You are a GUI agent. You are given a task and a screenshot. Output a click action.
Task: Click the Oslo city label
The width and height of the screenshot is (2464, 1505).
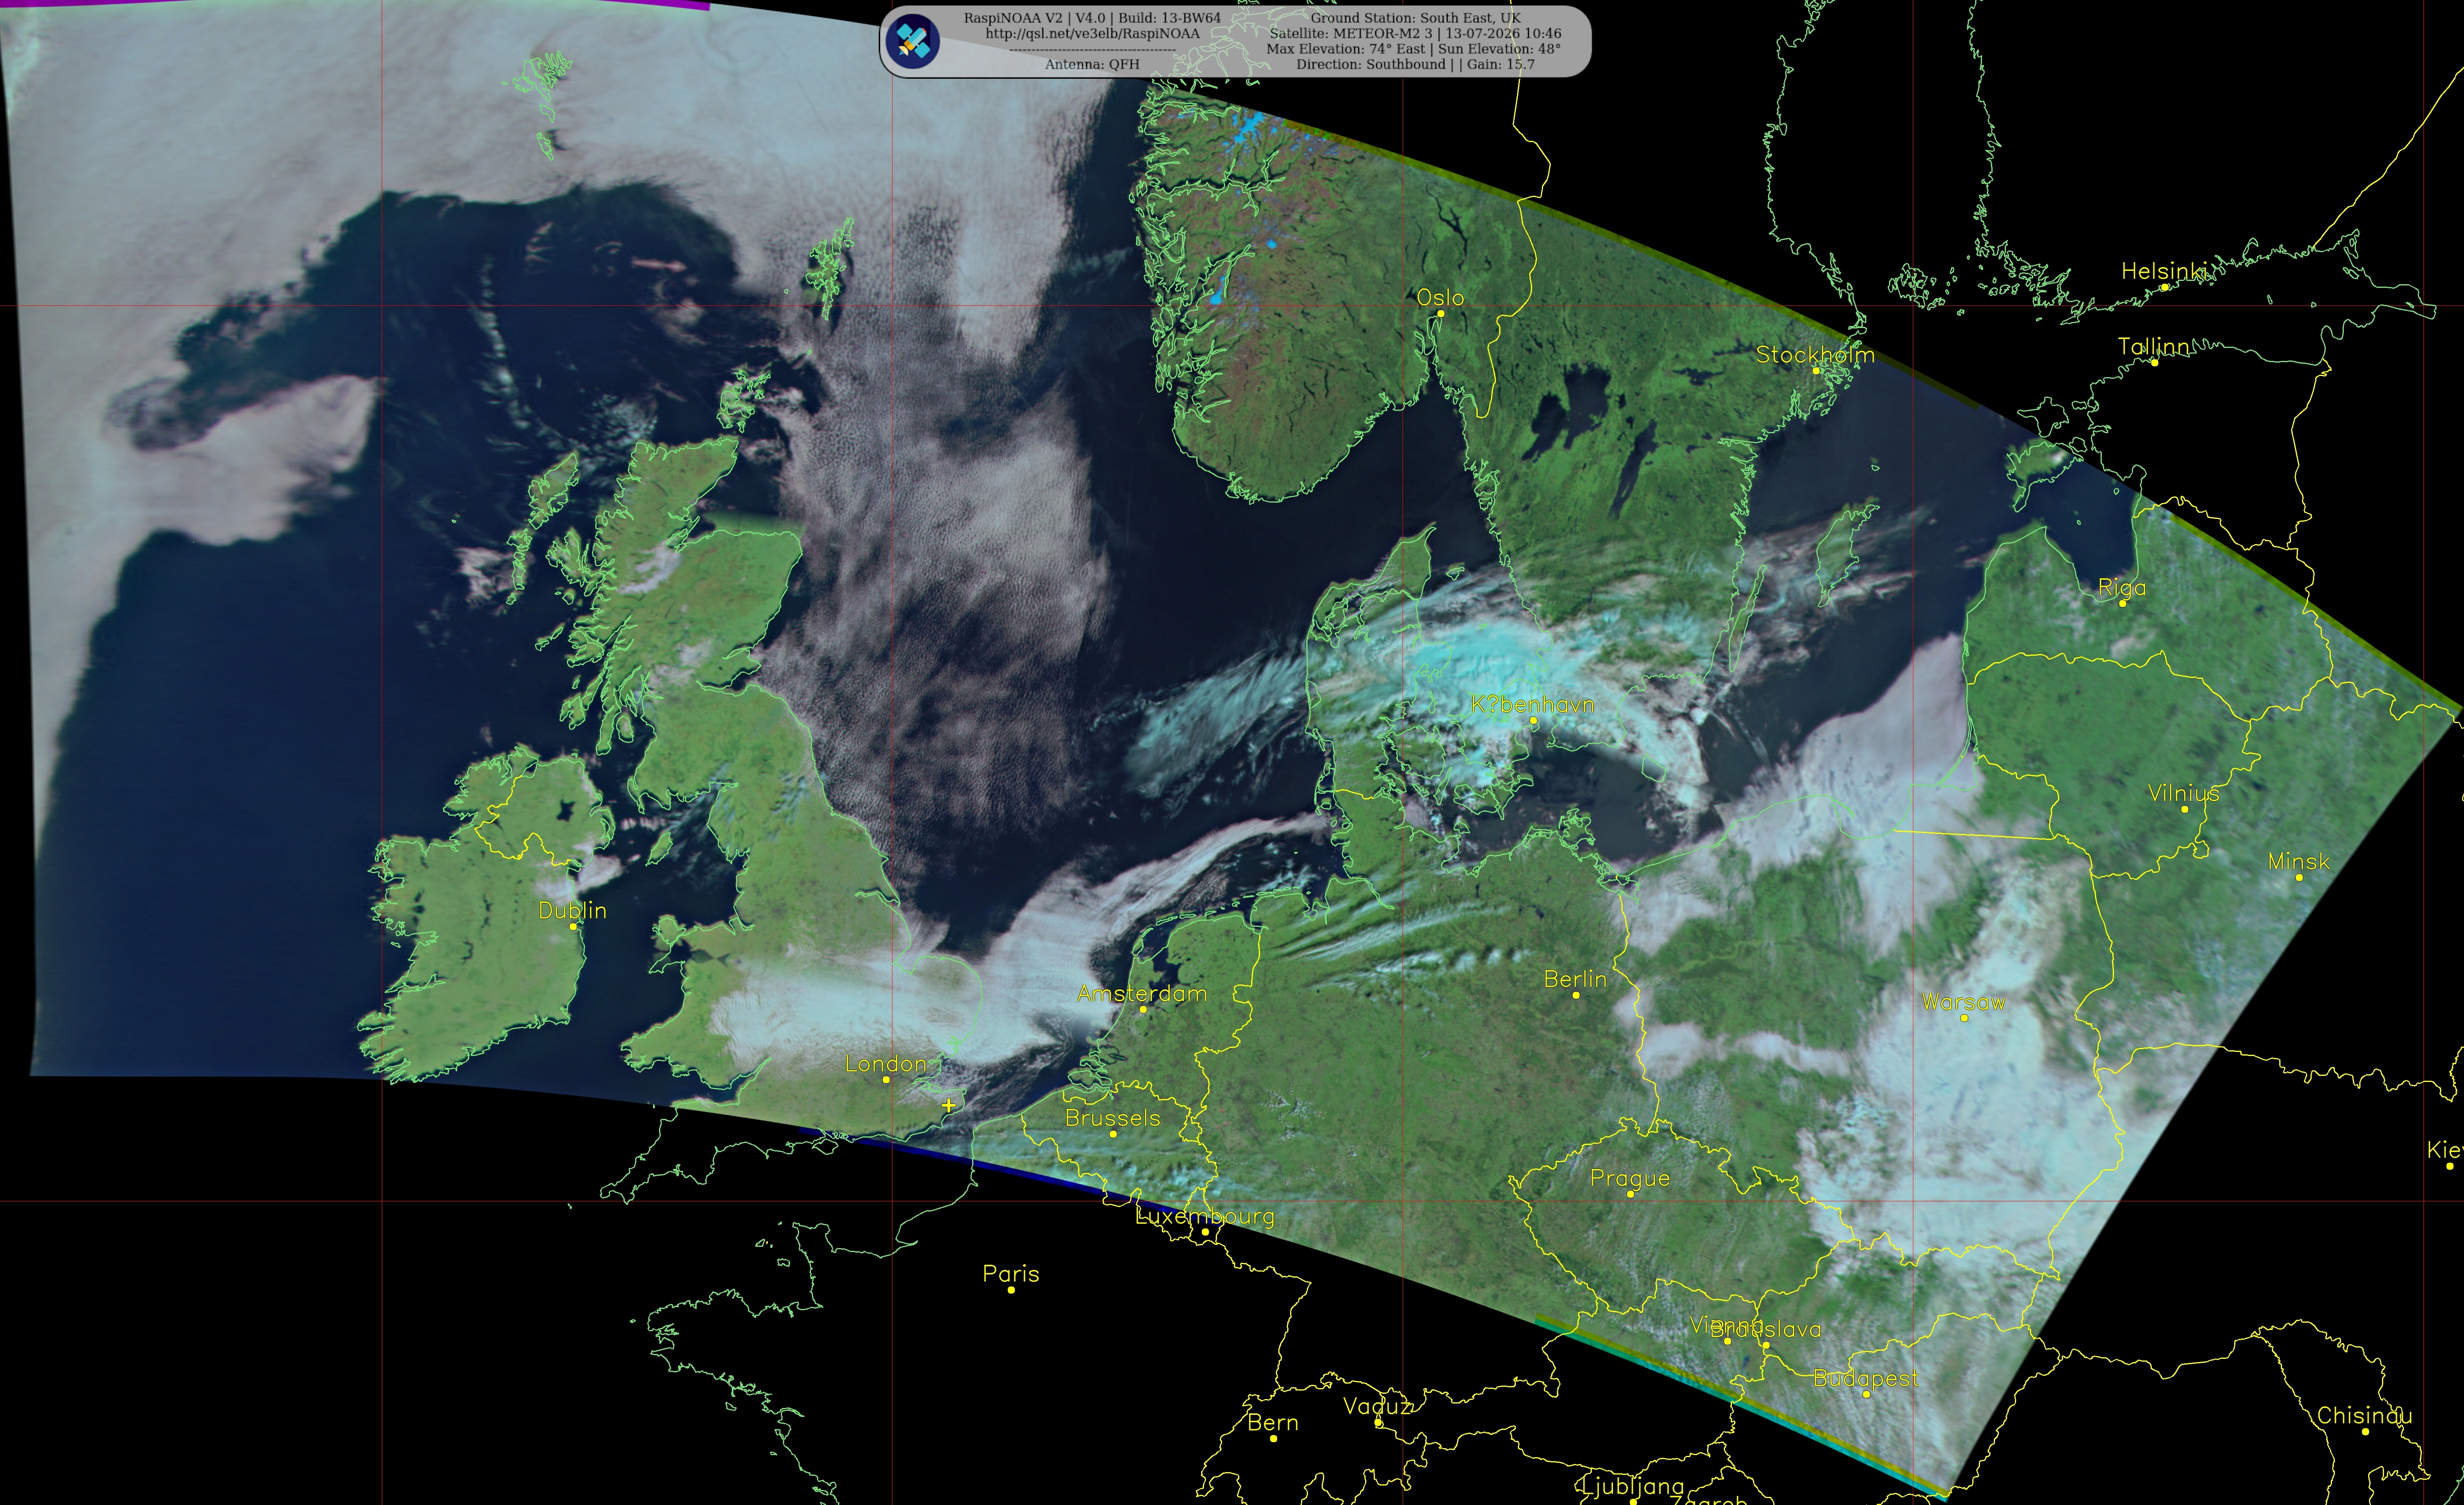1440,297
